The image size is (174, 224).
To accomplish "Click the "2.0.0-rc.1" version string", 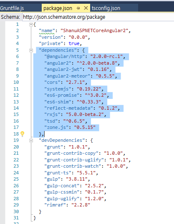I will (x=106, y=56).
